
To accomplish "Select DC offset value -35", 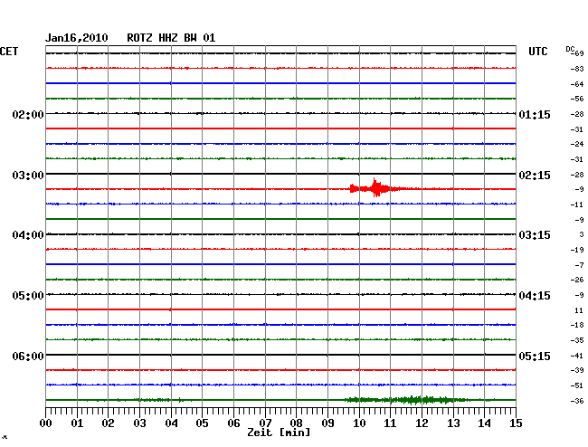I will point(577,340).
